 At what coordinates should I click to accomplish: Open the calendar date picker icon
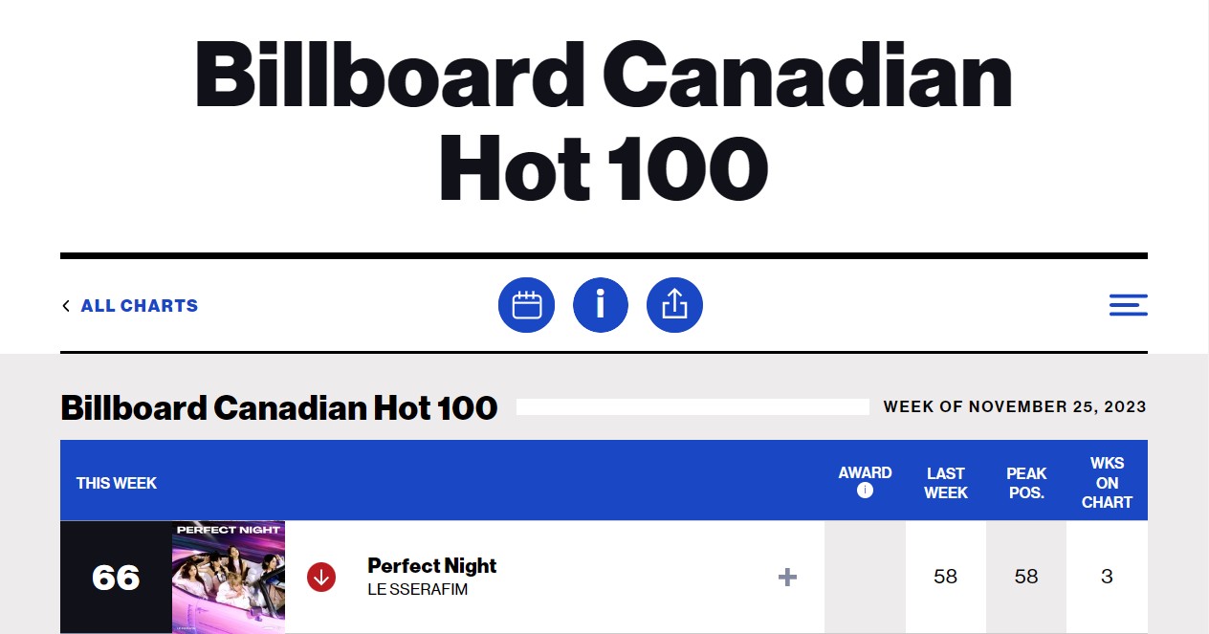(526, 305)
